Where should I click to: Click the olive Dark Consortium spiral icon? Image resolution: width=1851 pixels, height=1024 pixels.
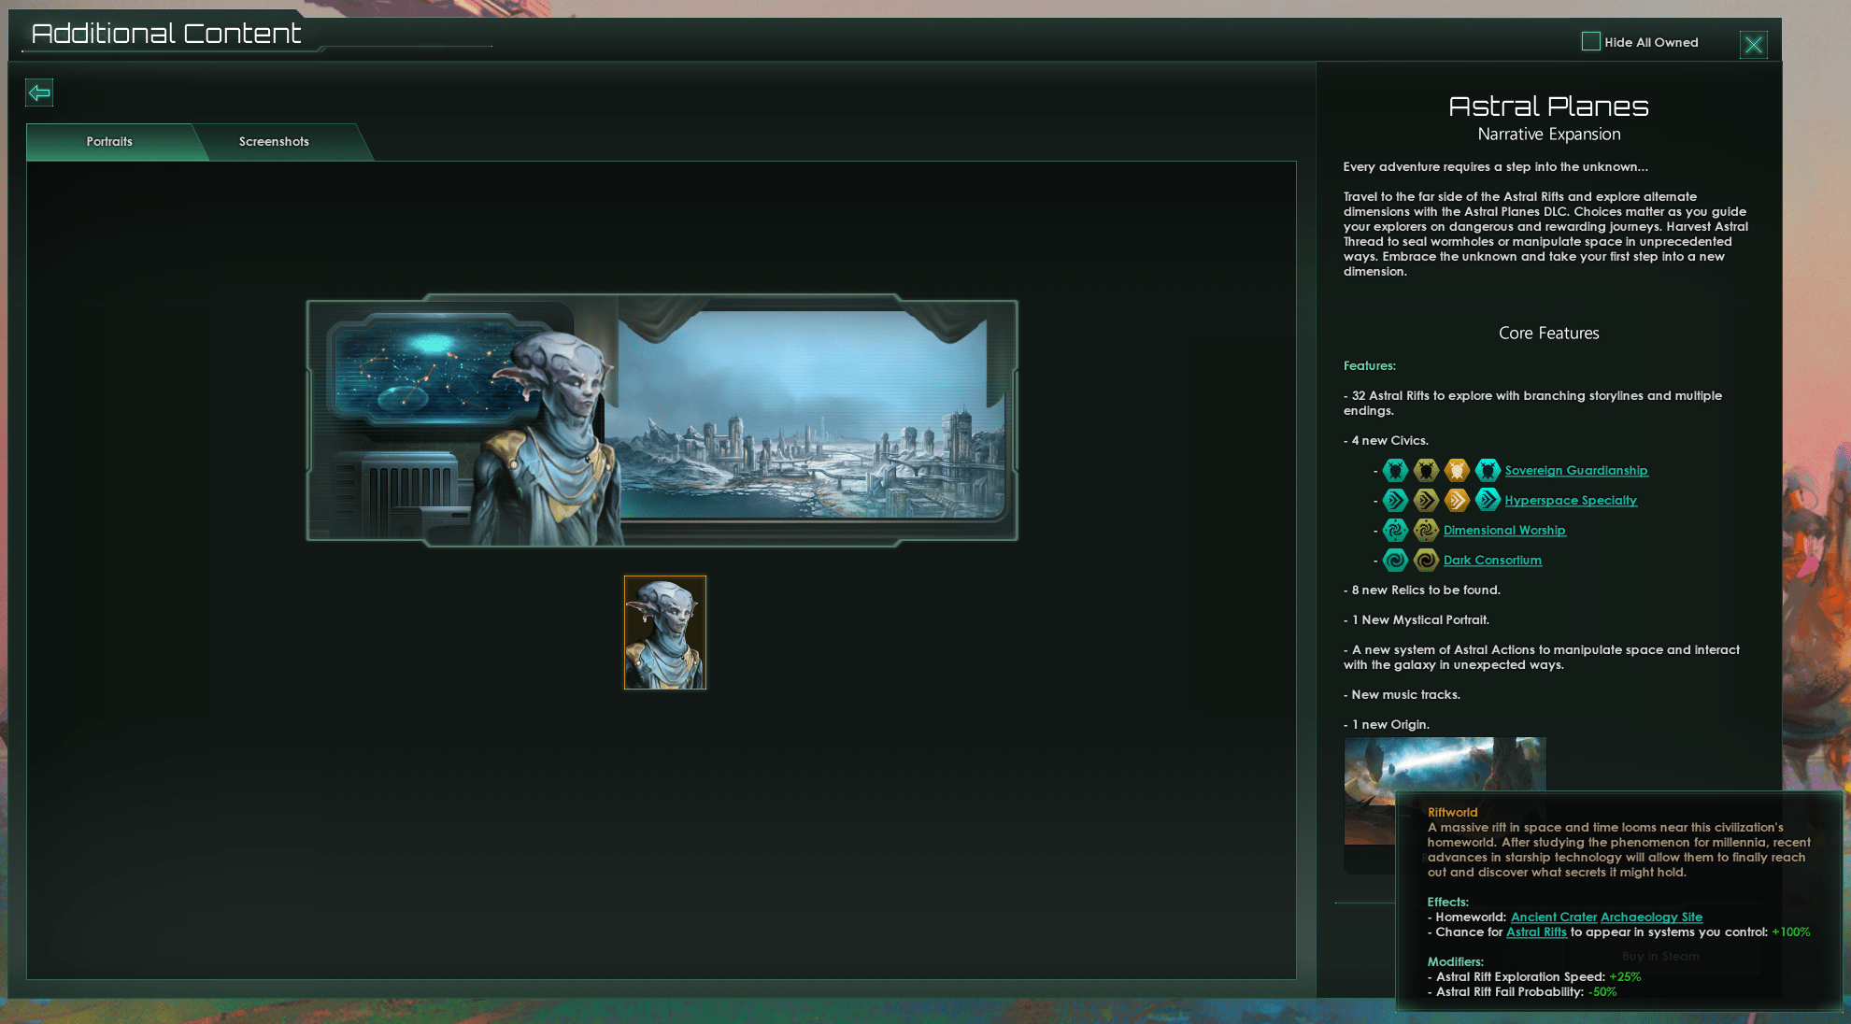pos(1426,560)
